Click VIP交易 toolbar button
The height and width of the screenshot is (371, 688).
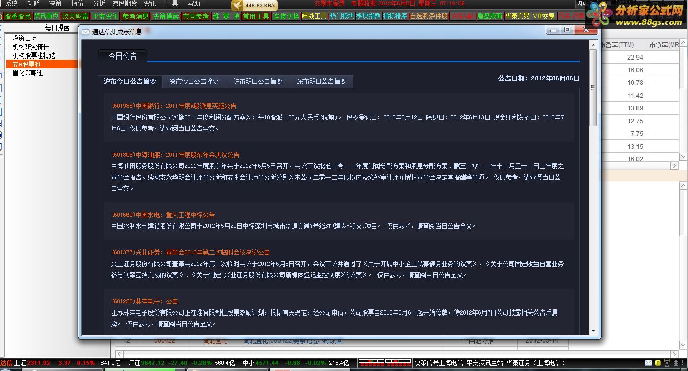[x=544, y=16]
